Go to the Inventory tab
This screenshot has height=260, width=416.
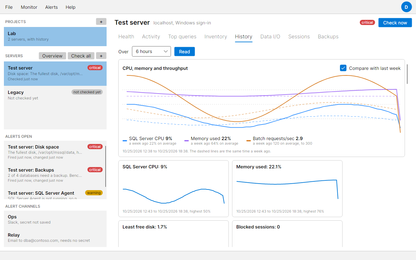tap(216, 37)
